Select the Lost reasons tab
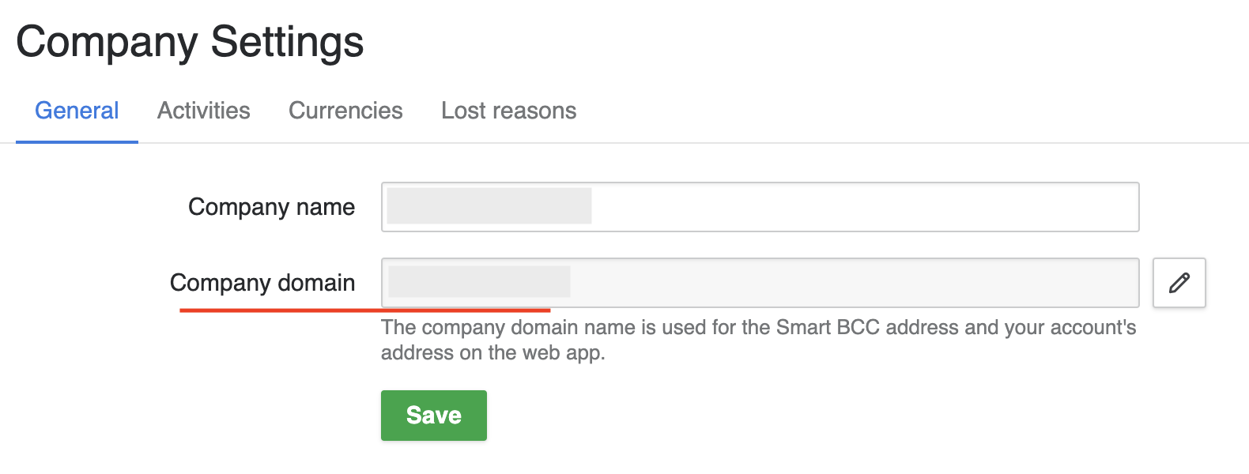The width and height of the screenshot is (1249, 474). coord(508,111)
